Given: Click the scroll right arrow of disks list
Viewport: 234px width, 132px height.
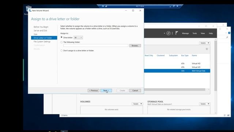Looking at the screenshot, I should coord(209,89).
